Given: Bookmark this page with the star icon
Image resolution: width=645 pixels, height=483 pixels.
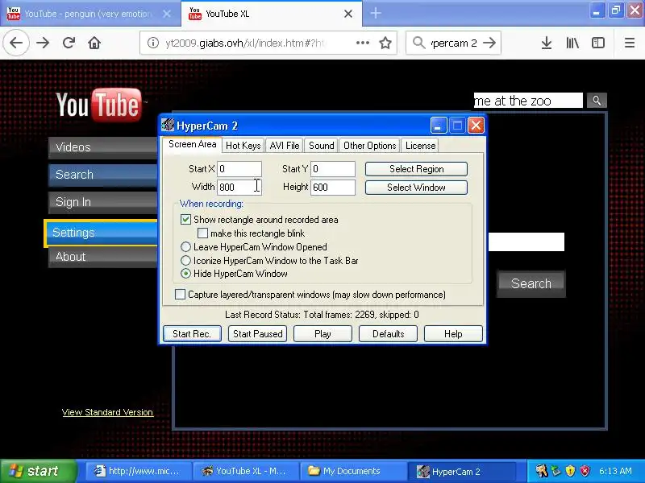Looking at the screenshot, I should (x=385, y=43).
